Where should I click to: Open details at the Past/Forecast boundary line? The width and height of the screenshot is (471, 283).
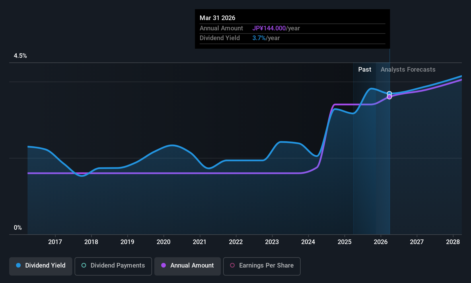pos(389,143)
